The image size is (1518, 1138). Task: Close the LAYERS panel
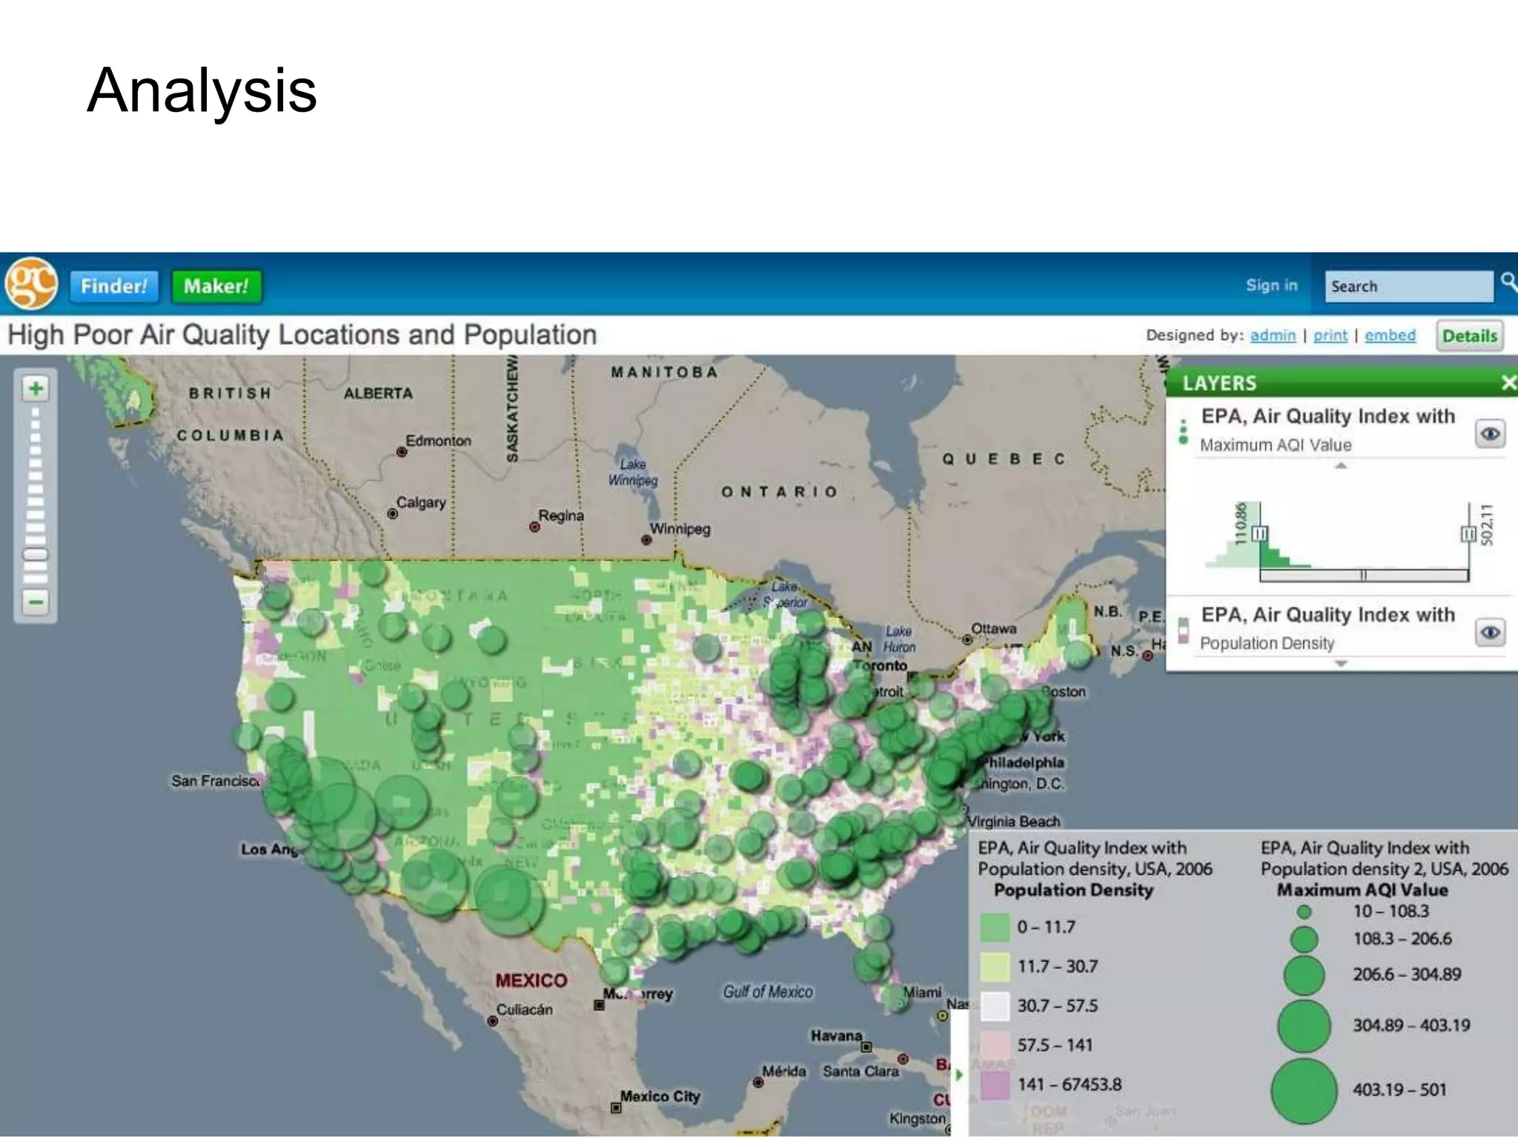coord(1508,382)
